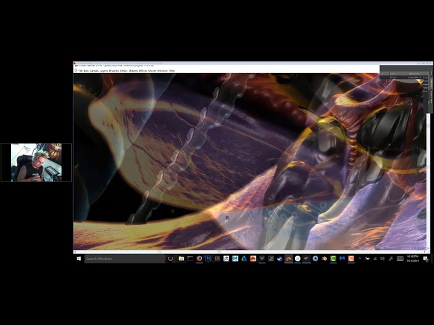Open the Layers menu

104,70
